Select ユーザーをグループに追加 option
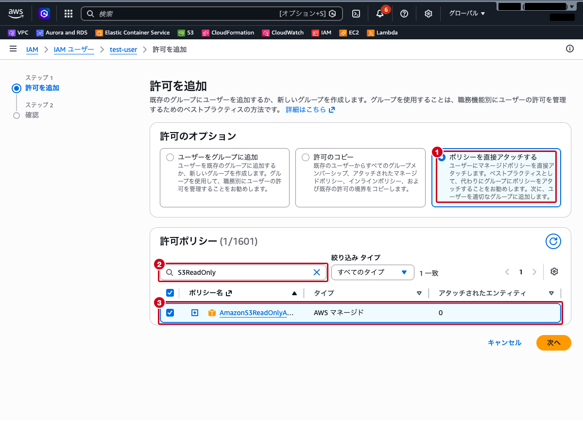The image size is (583, 437). 224,178
